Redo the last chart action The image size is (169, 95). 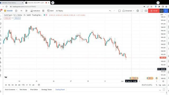pos(114,11)
